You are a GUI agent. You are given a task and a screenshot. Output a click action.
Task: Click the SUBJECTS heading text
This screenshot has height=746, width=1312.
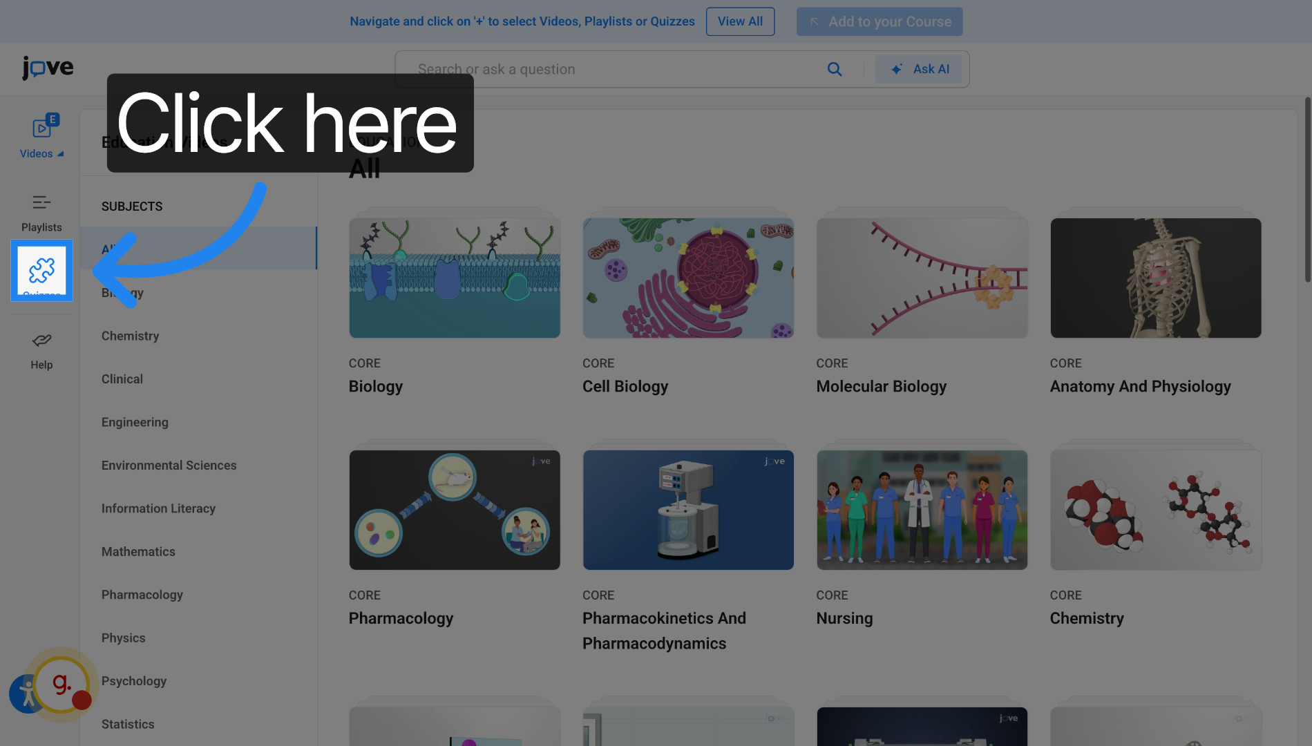click(132, 207)
